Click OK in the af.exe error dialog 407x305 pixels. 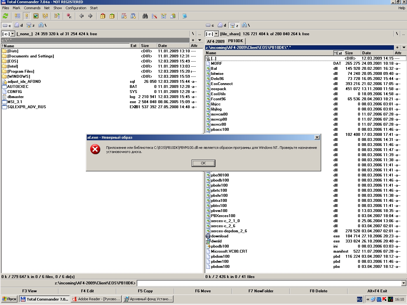(x=203, y=163)
